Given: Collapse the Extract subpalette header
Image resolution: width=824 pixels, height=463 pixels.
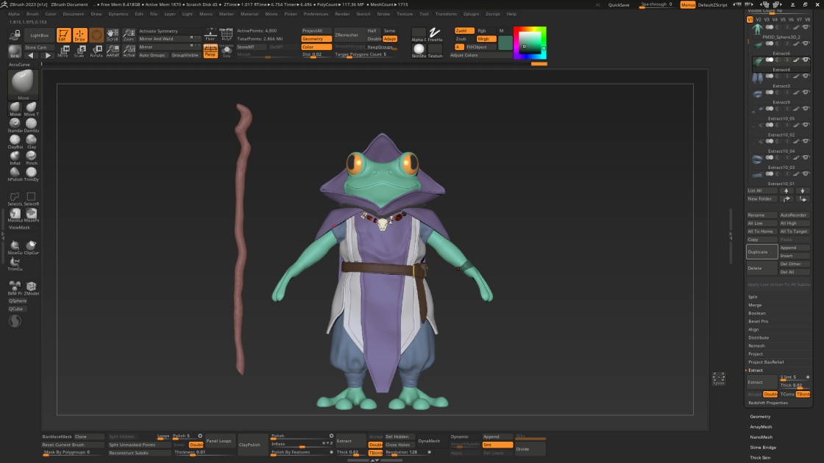Looking at the screenshot, I should (x=755, y=370).
